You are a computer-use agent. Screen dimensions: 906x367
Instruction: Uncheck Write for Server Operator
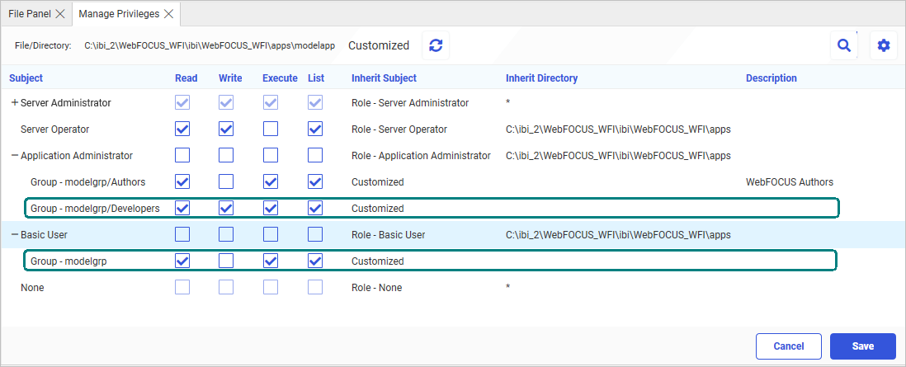coord(226,129)
